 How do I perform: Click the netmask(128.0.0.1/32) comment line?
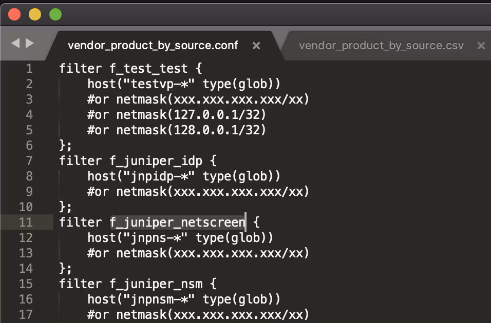191,130
